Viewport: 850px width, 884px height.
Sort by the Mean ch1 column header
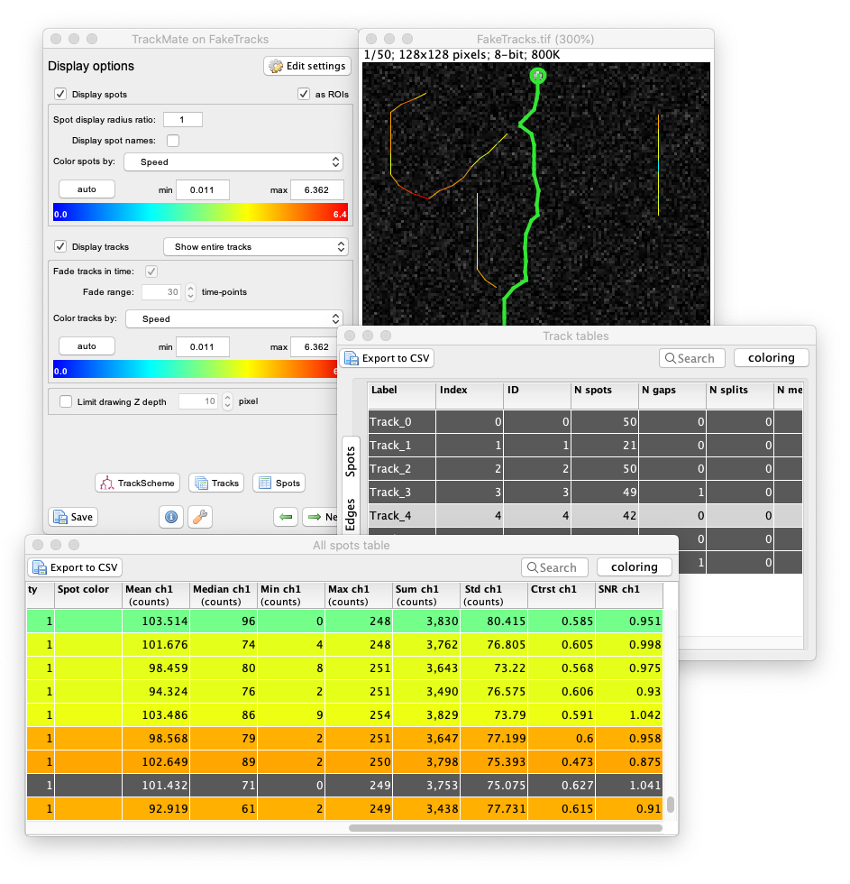tap(156, 595)
